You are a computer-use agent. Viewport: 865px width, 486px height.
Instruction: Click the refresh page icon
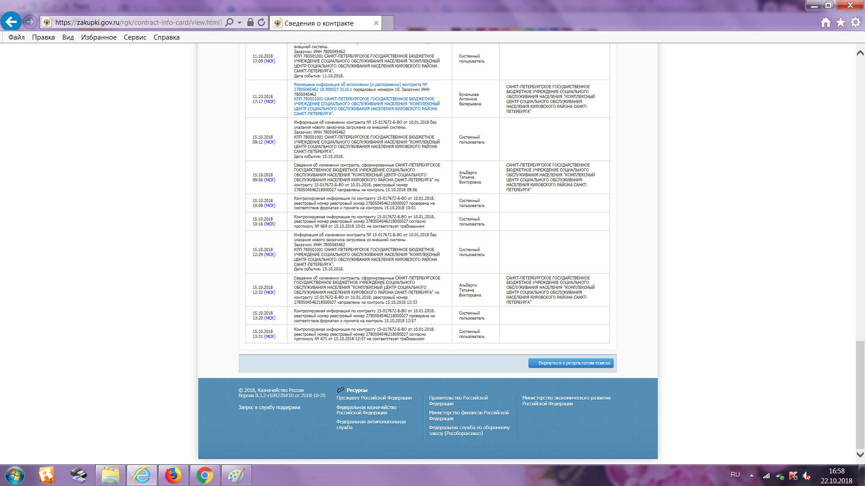pos(261,22)
